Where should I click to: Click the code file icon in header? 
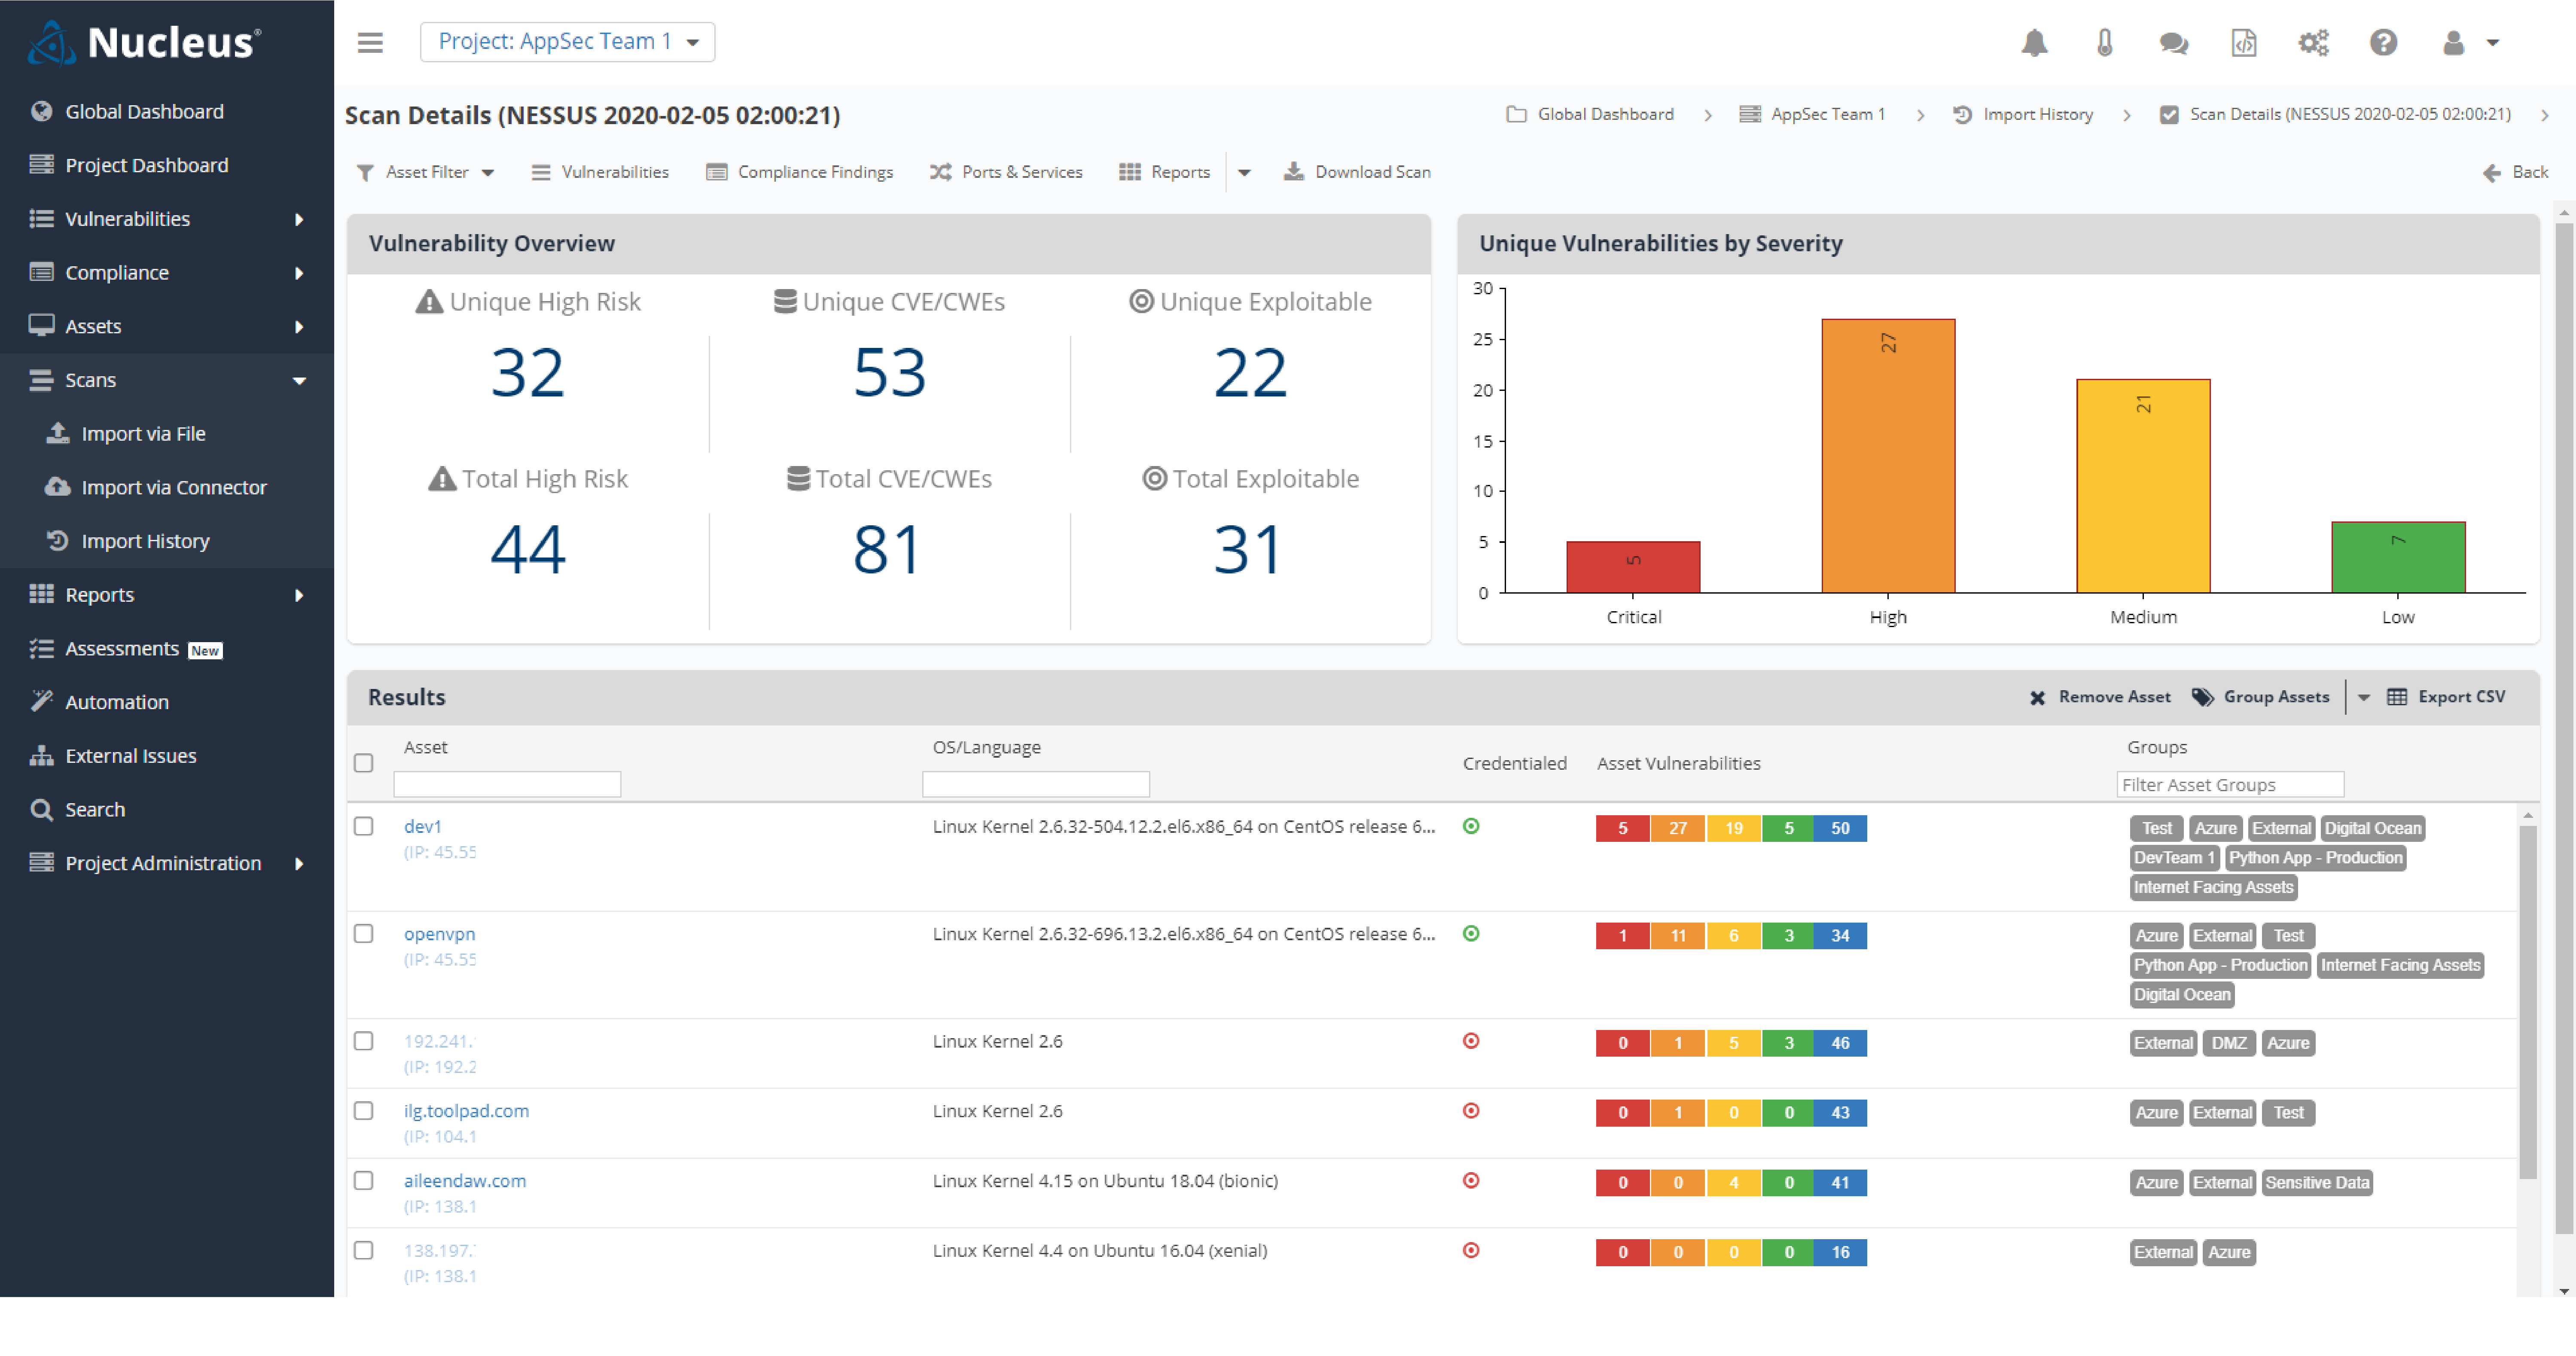2243,43
